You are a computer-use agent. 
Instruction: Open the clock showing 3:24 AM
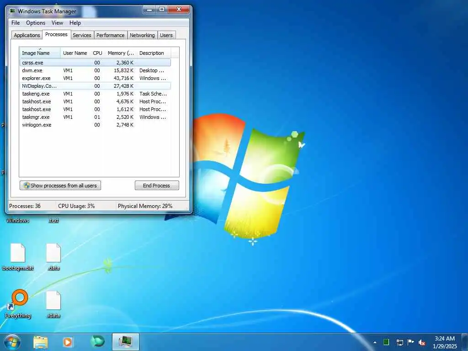point(445,342)
